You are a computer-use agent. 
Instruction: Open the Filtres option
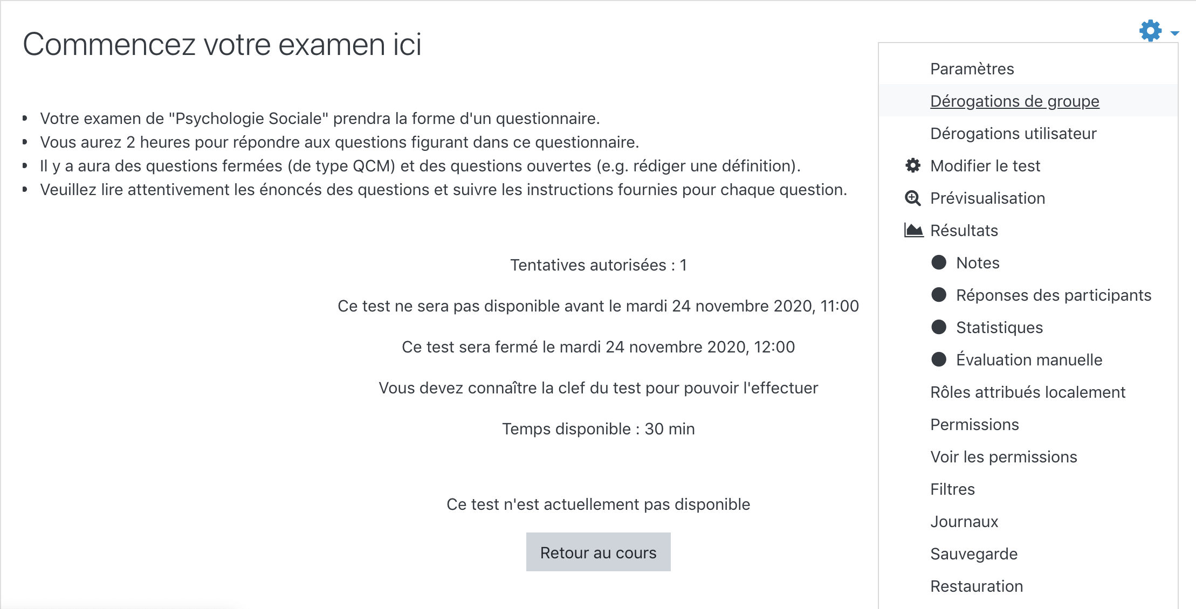(x=952, y=489)
